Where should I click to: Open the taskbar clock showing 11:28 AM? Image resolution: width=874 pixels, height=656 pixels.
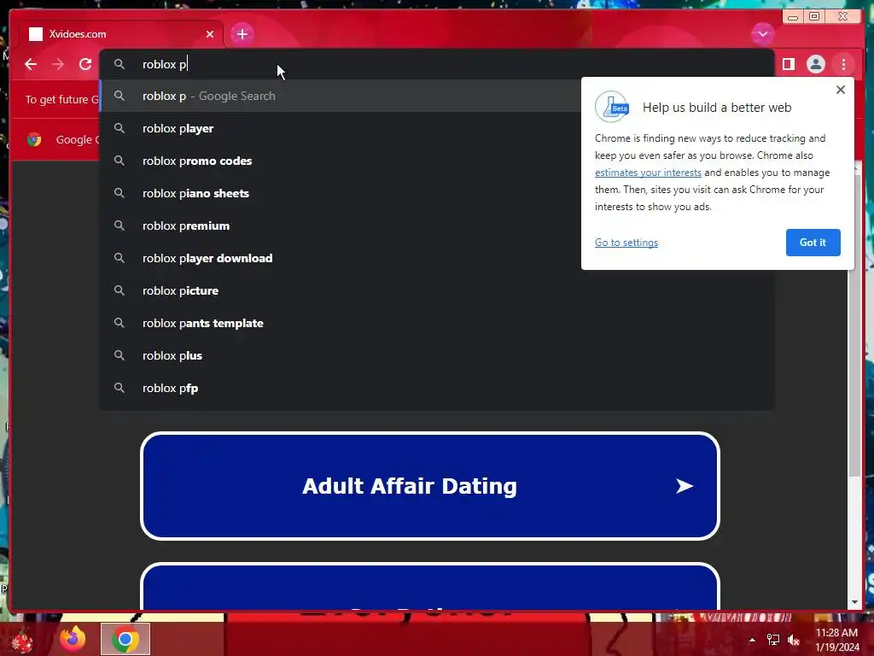(x=837, y=640)
